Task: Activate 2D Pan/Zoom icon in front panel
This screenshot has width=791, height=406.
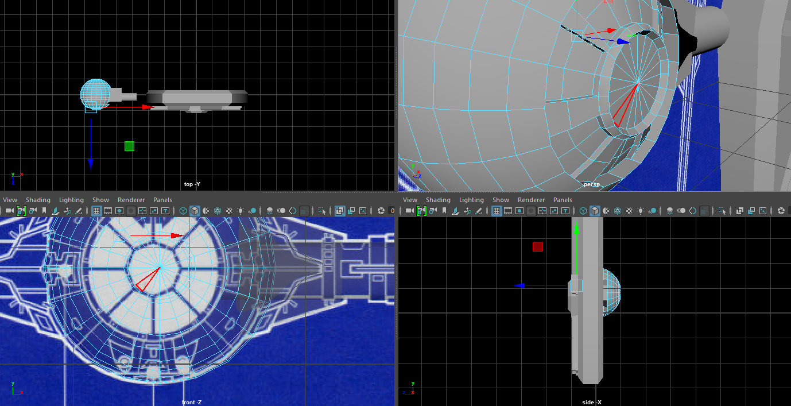Action: (x=67, y=211)
